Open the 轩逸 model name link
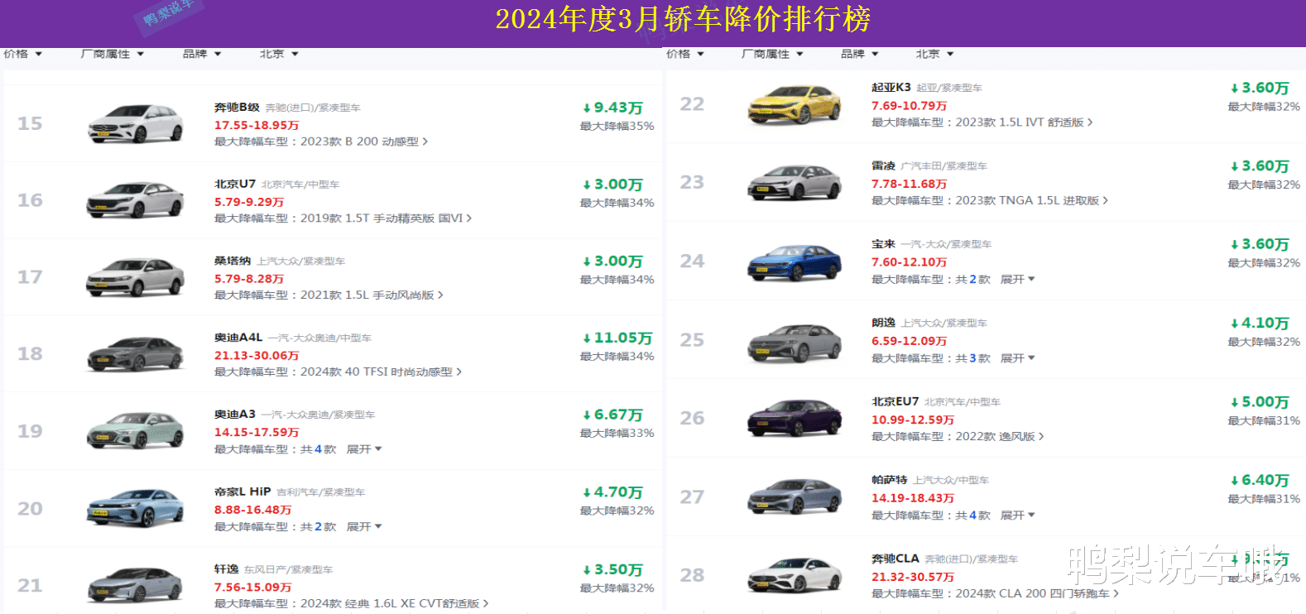Screen dimensions: 1306x614 [226, 569]
